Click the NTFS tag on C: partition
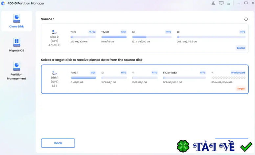Screen dimensions: 255x155 [168, 32]
